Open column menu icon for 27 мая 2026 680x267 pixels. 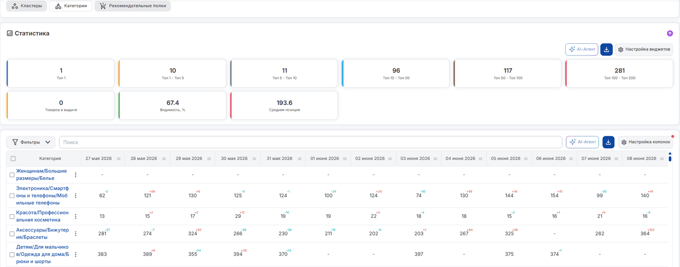coord(119,159)
